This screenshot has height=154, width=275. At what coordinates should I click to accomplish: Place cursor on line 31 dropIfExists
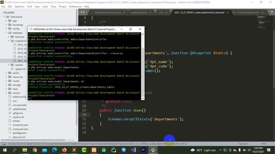click(137, 119)
